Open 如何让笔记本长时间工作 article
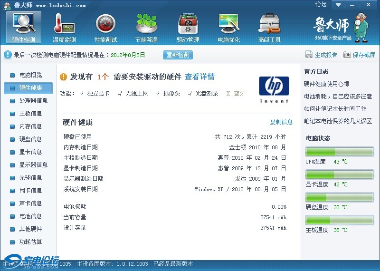 pos(335,109)
